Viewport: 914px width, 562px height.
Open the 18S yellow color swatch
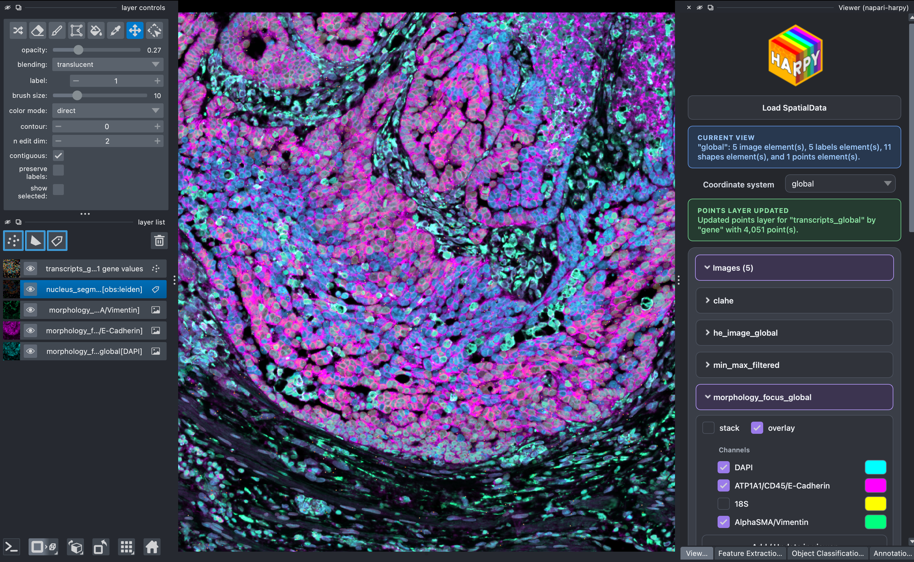(875, 504)
